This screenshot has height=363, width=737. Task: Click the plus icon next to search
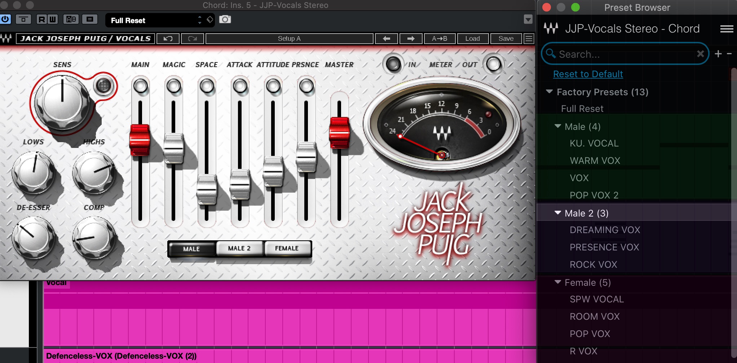718,54
